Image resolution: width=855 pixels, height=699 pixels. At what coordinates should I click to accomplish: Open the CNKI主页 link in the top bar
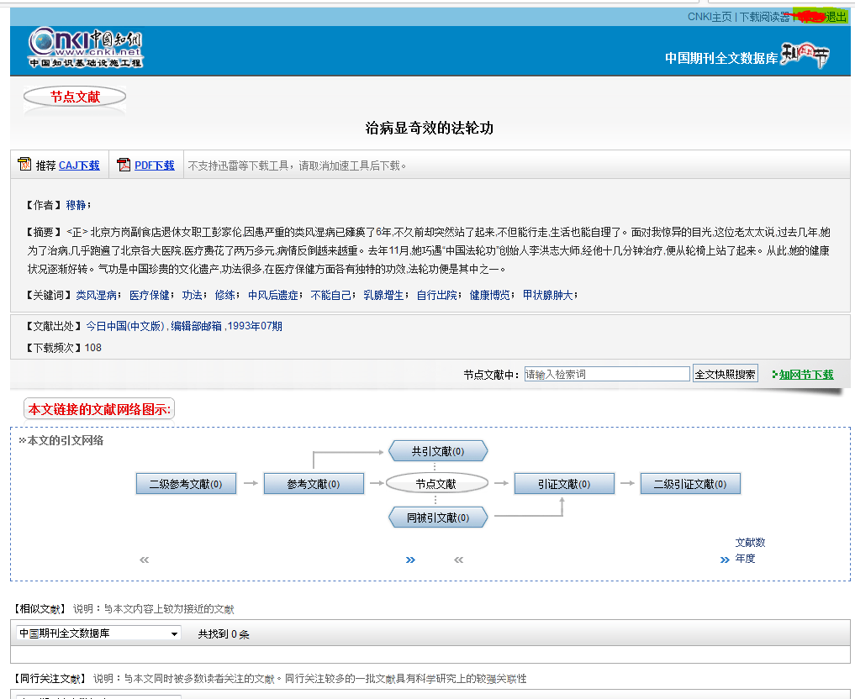[x=710, y=17]
